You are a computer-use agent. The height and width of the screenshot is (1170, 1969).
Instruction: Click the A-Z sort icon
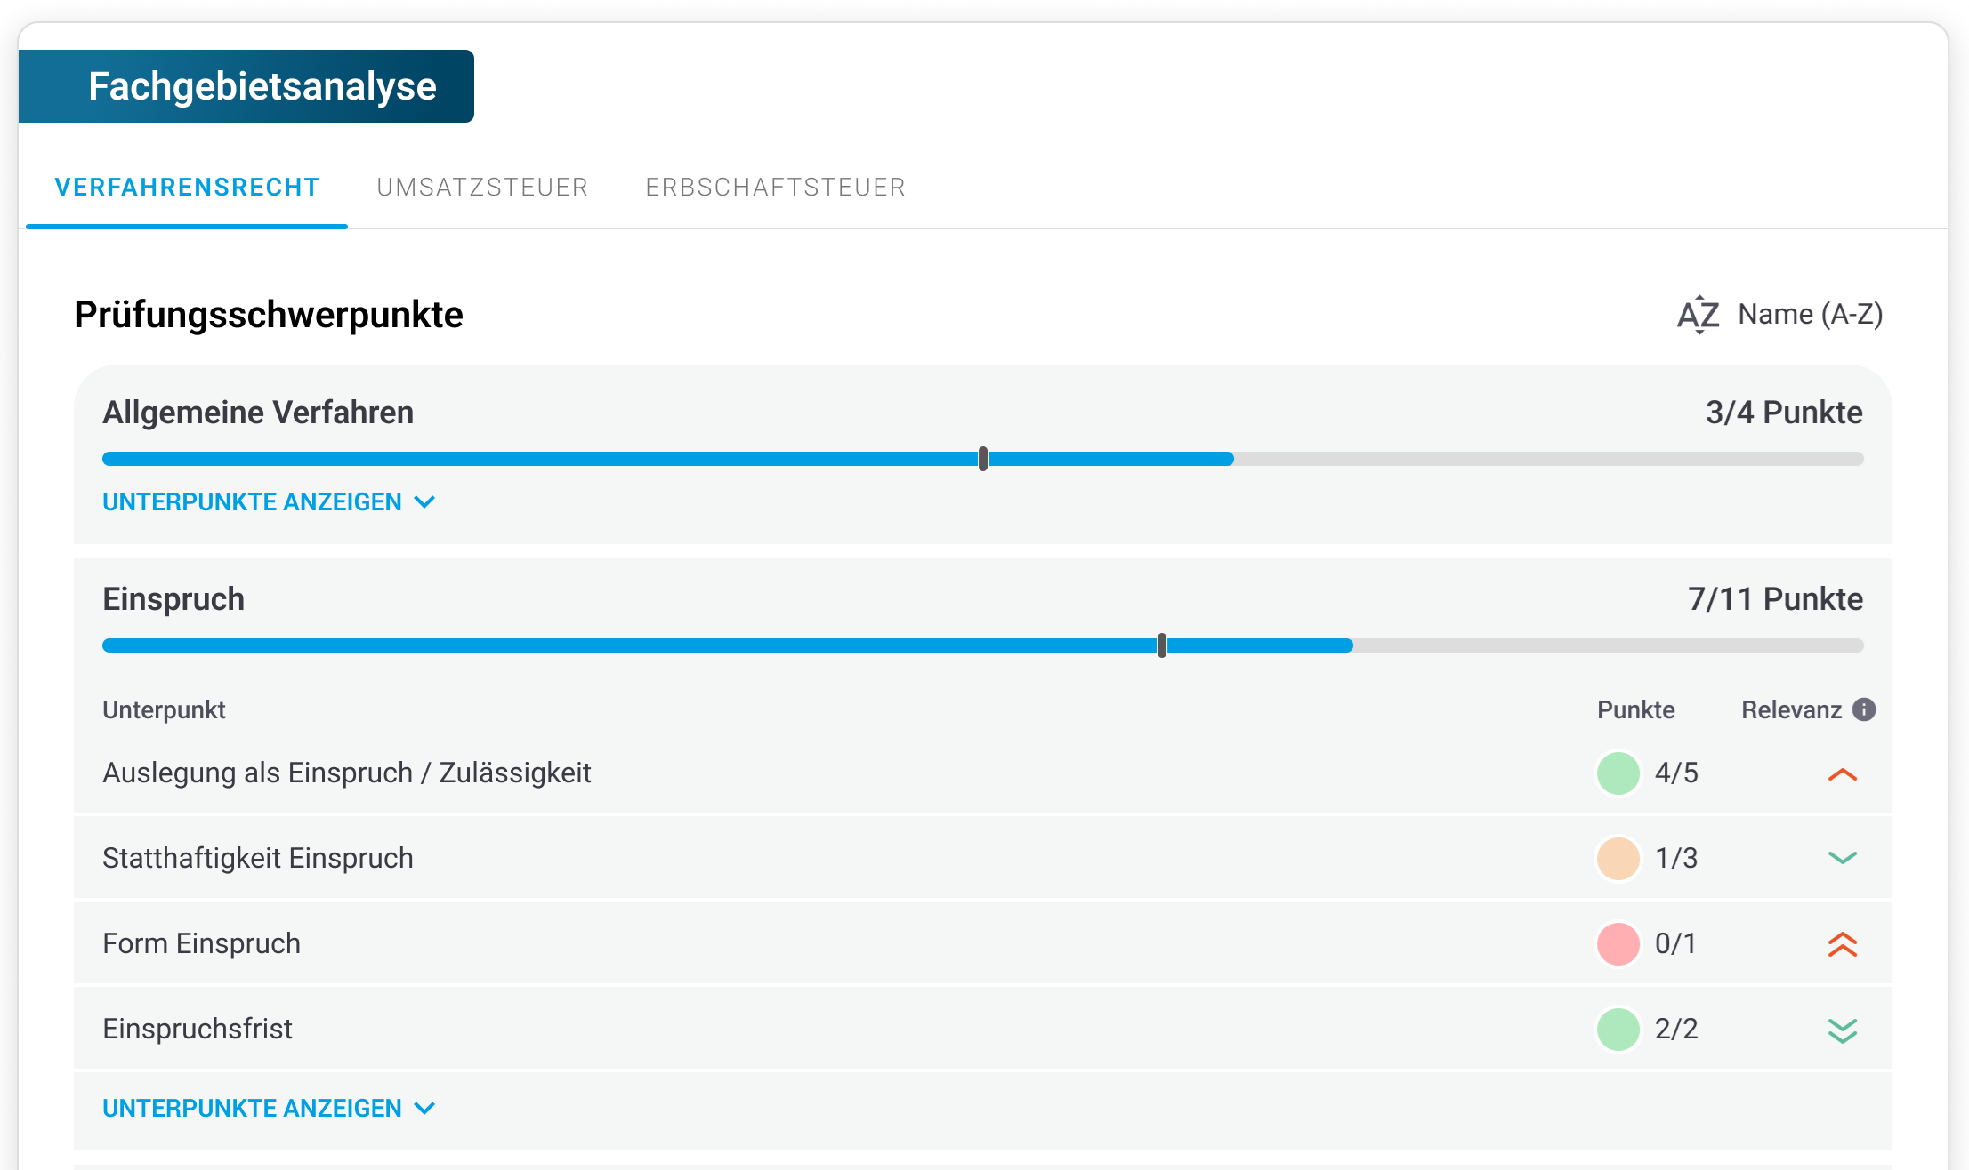1698,315
